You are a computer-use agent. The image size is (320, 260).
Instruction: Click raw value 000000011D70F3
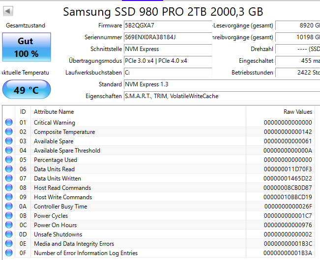coord(288,169)
